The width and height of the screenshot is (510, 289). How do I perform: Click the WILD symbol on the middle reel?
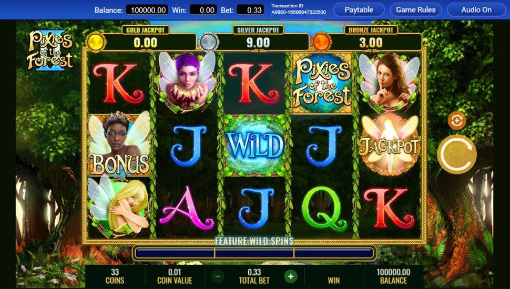pos(255,146)
